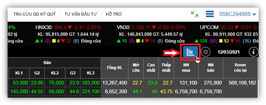Screen dimensions: 266x105
Task: Click the Room còn lại column header
Action: tap(240, 68)
